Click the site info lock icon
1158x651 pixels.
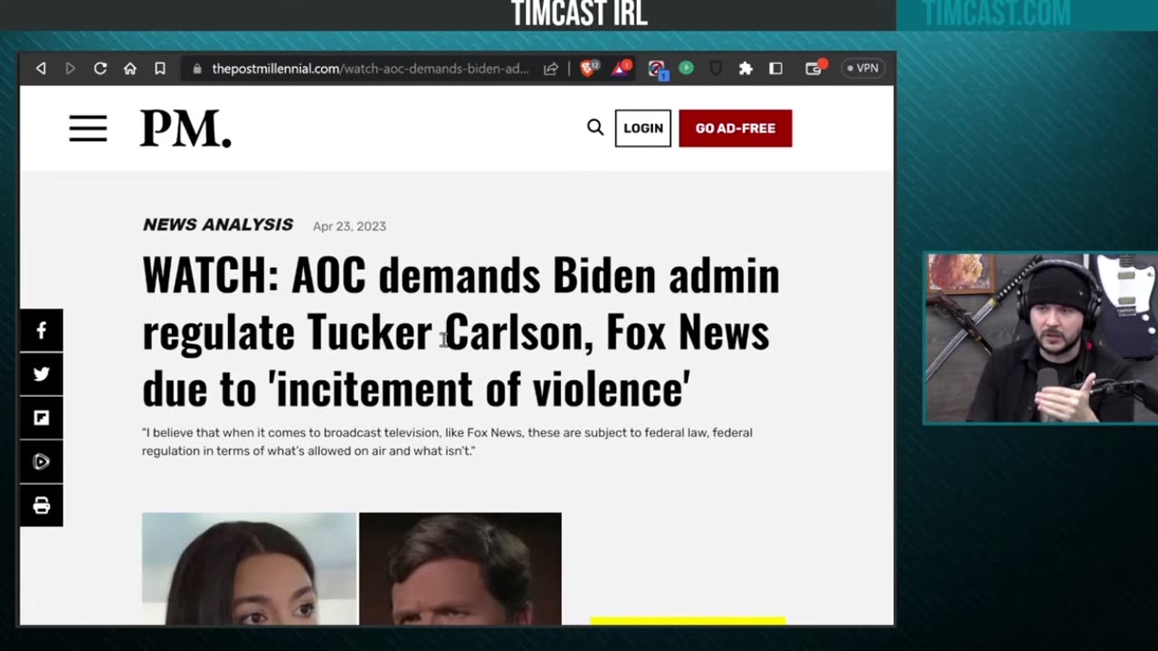pyautogui.click(x=197, y=69)
